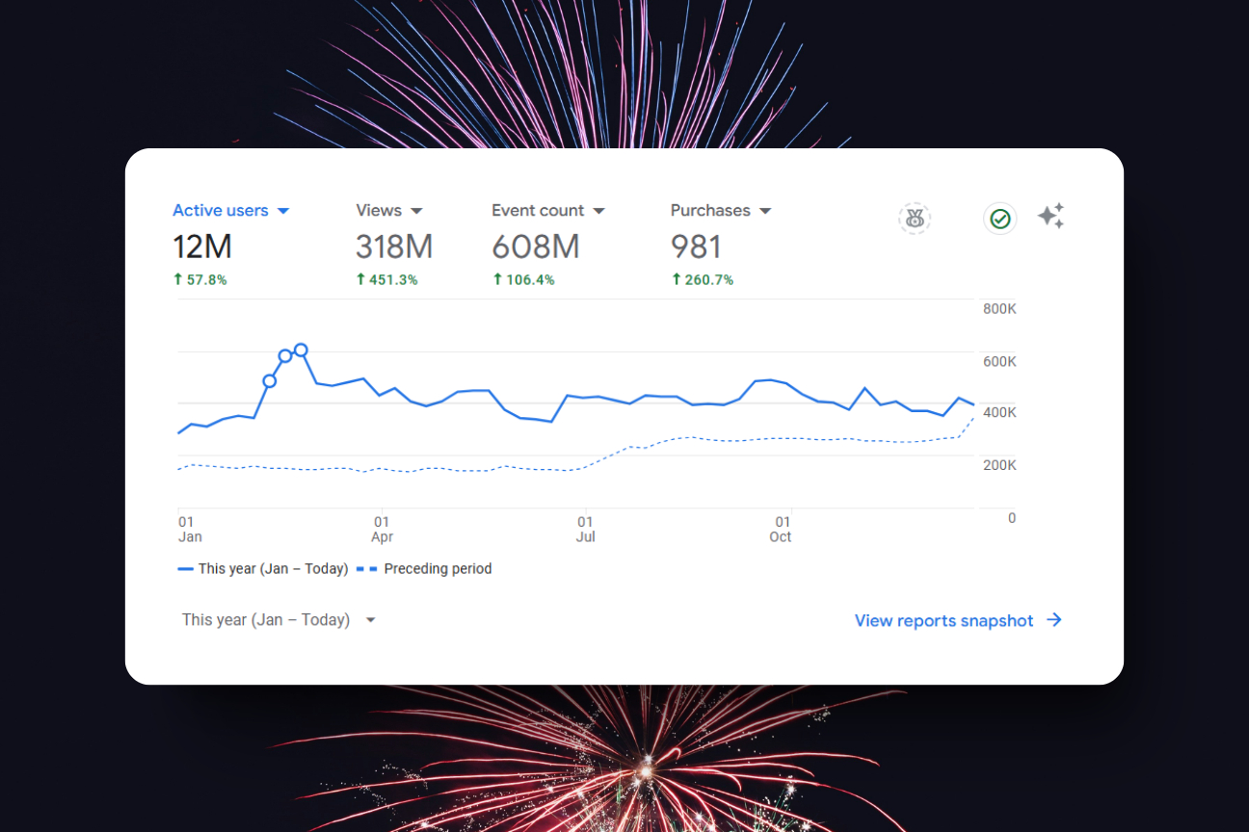Open the This year (Jan – Today) date range selector
Viewport: 1249px width, 832px height.
(279, 620)
